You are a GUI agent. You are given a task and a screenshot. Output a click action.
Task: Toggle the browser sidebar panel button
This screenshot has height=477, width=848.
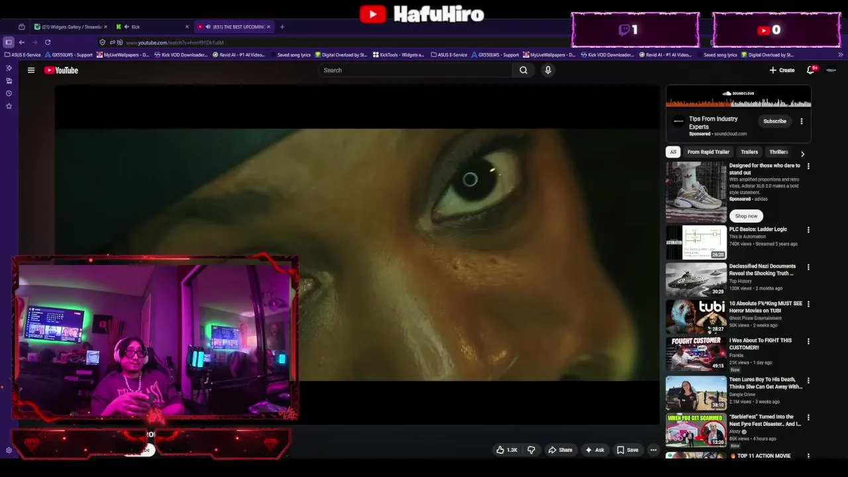tap(9, 42)
